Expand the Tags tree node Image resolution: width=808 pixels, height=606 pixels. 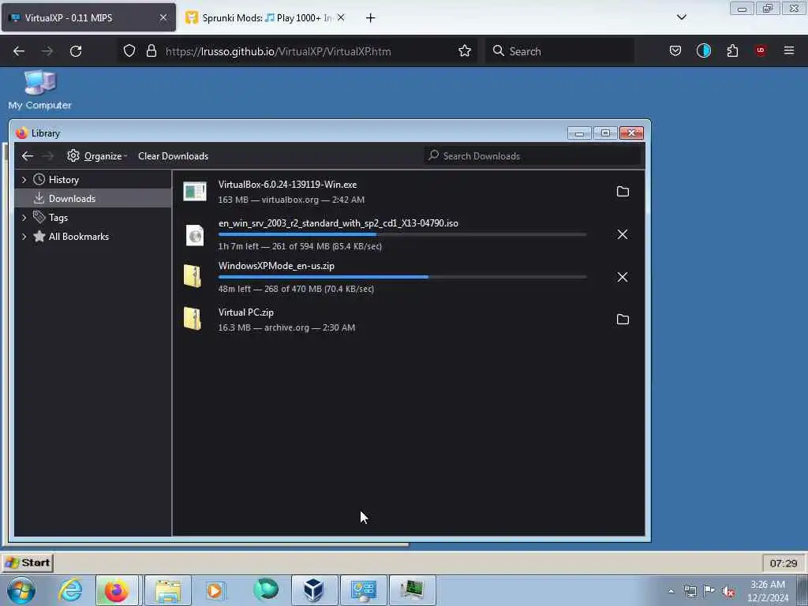coord(24,218)
